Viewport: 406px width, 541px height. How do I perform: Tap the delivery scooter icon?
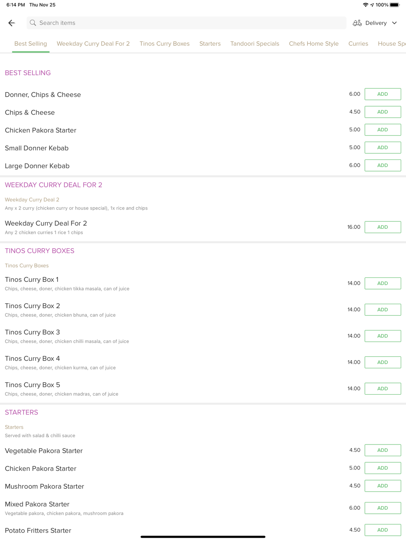tap(357, 23)
